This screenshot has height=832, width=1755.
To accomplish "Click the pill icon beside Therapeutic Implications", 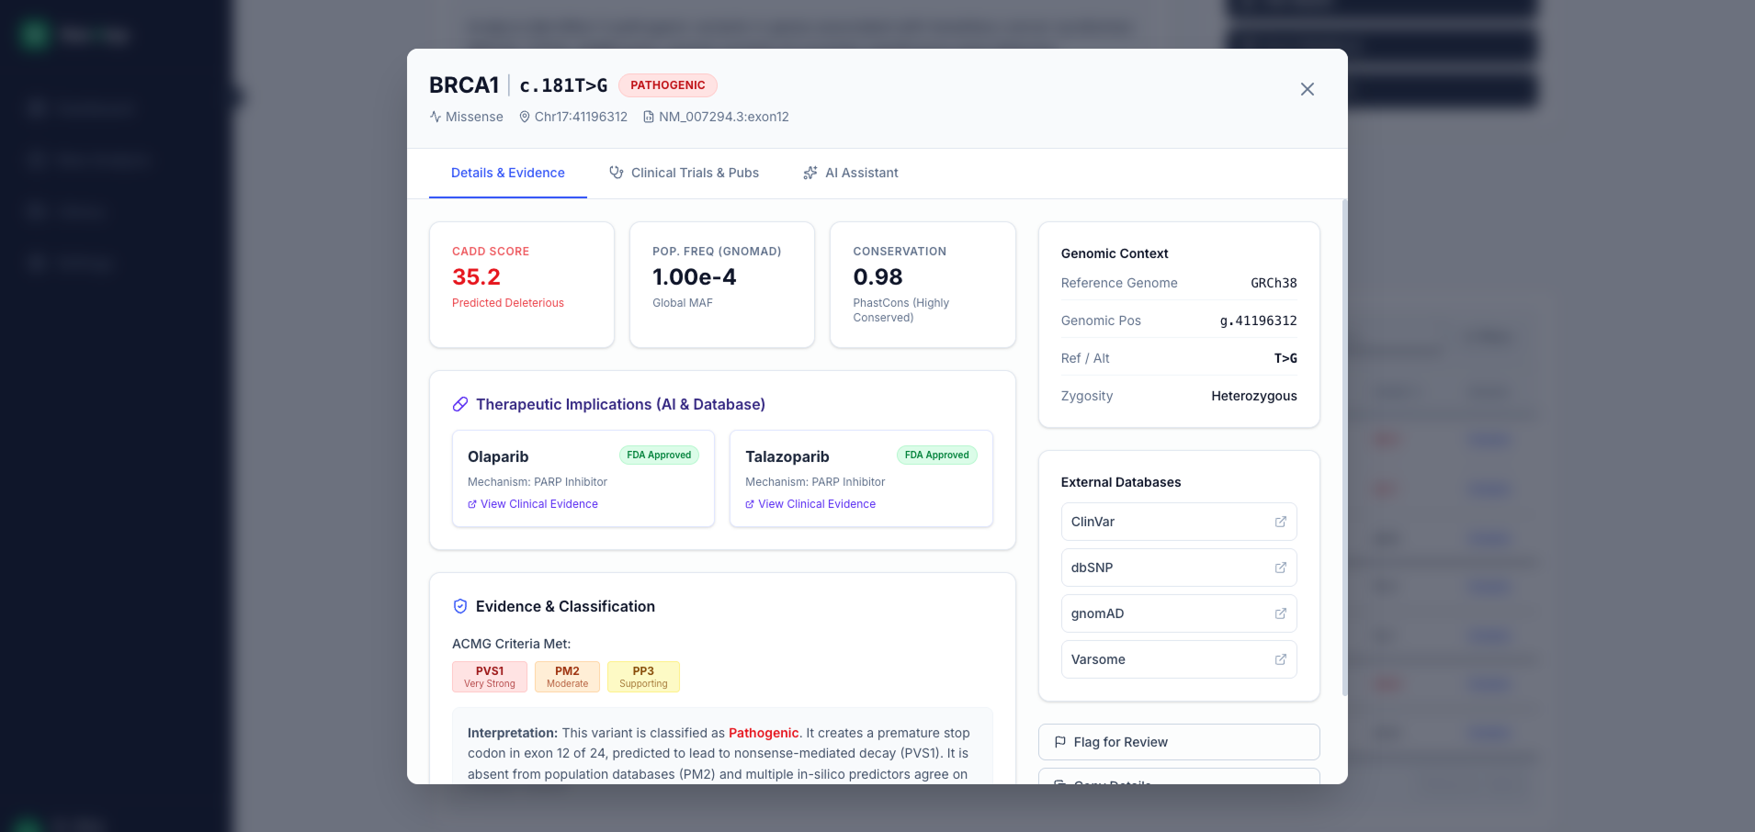I will [x=460, y=404].
